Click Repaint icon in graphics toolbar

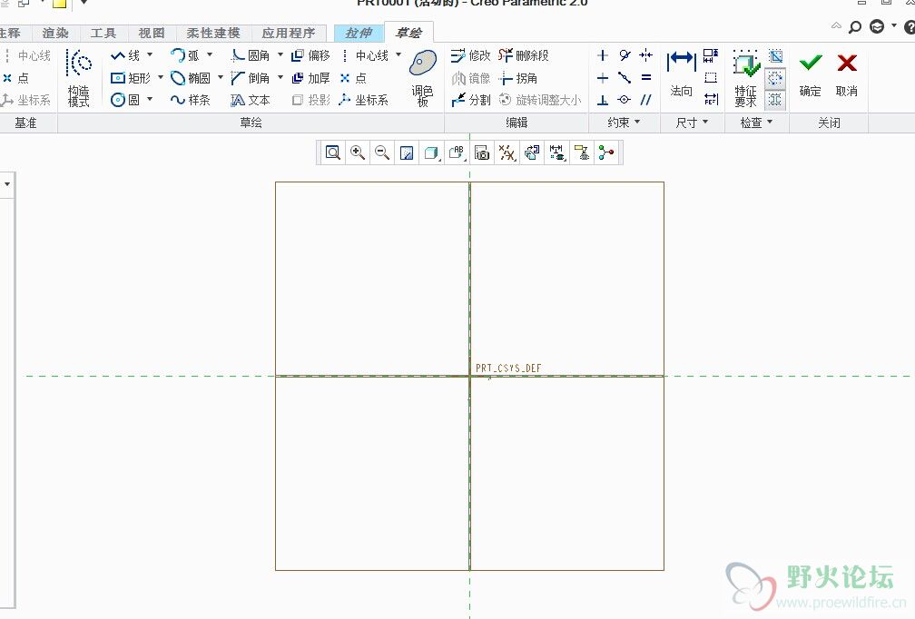click(x=407, y=152)
